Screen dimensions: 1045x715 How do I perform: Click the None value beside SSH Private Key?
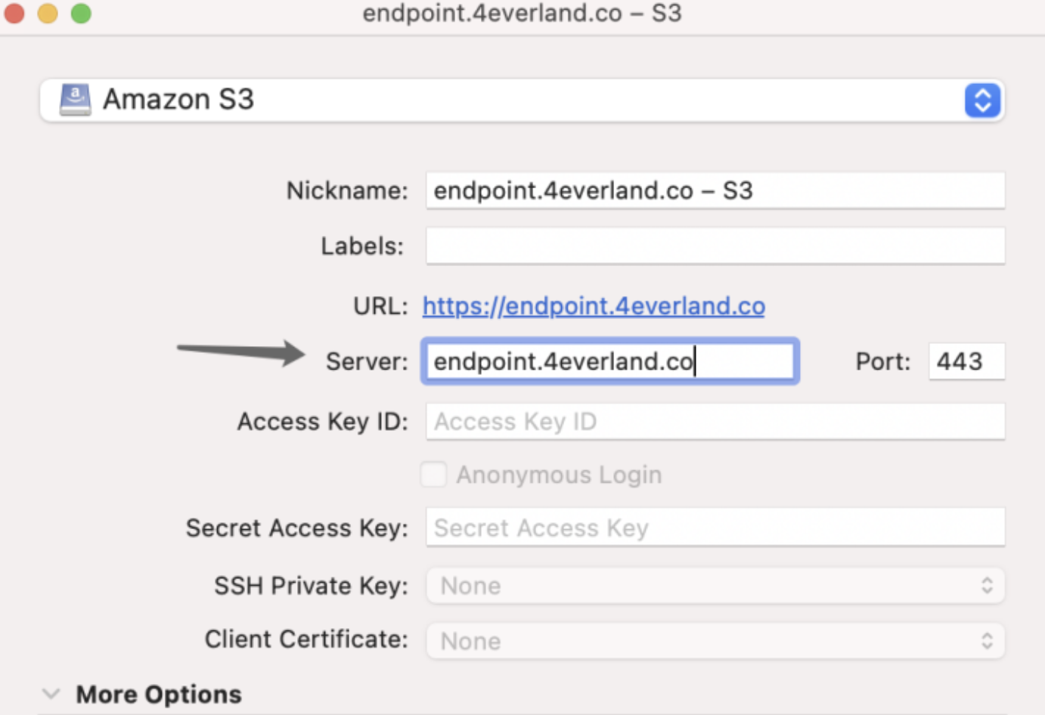[x=470, y=585]
